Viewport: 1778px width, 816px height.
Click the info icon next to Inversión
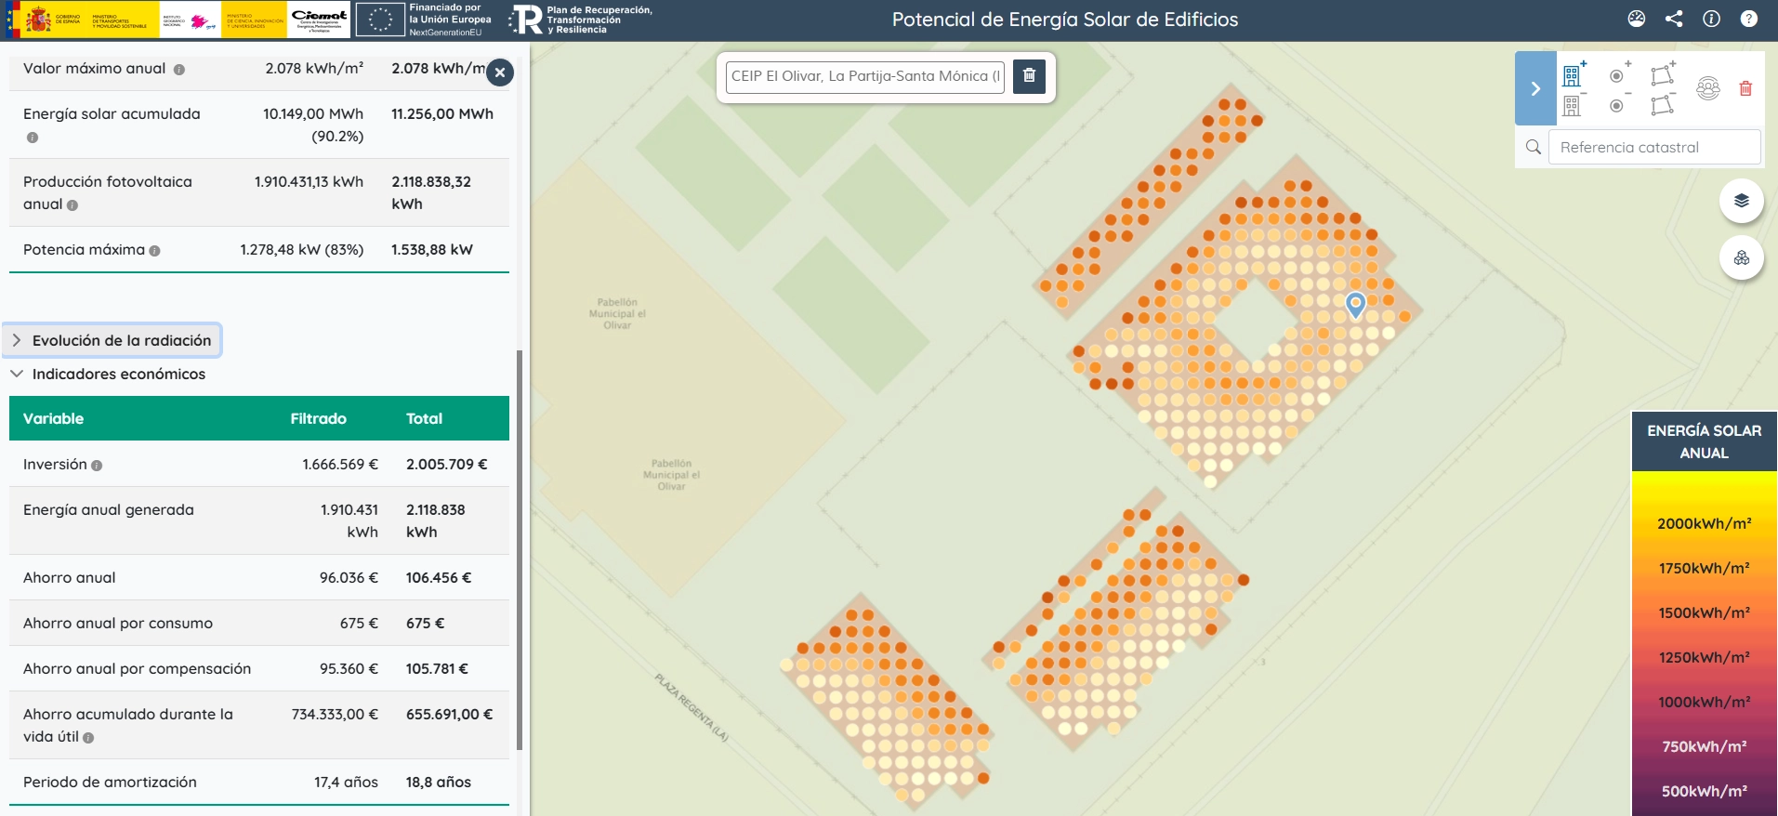[x=97, y=466]
